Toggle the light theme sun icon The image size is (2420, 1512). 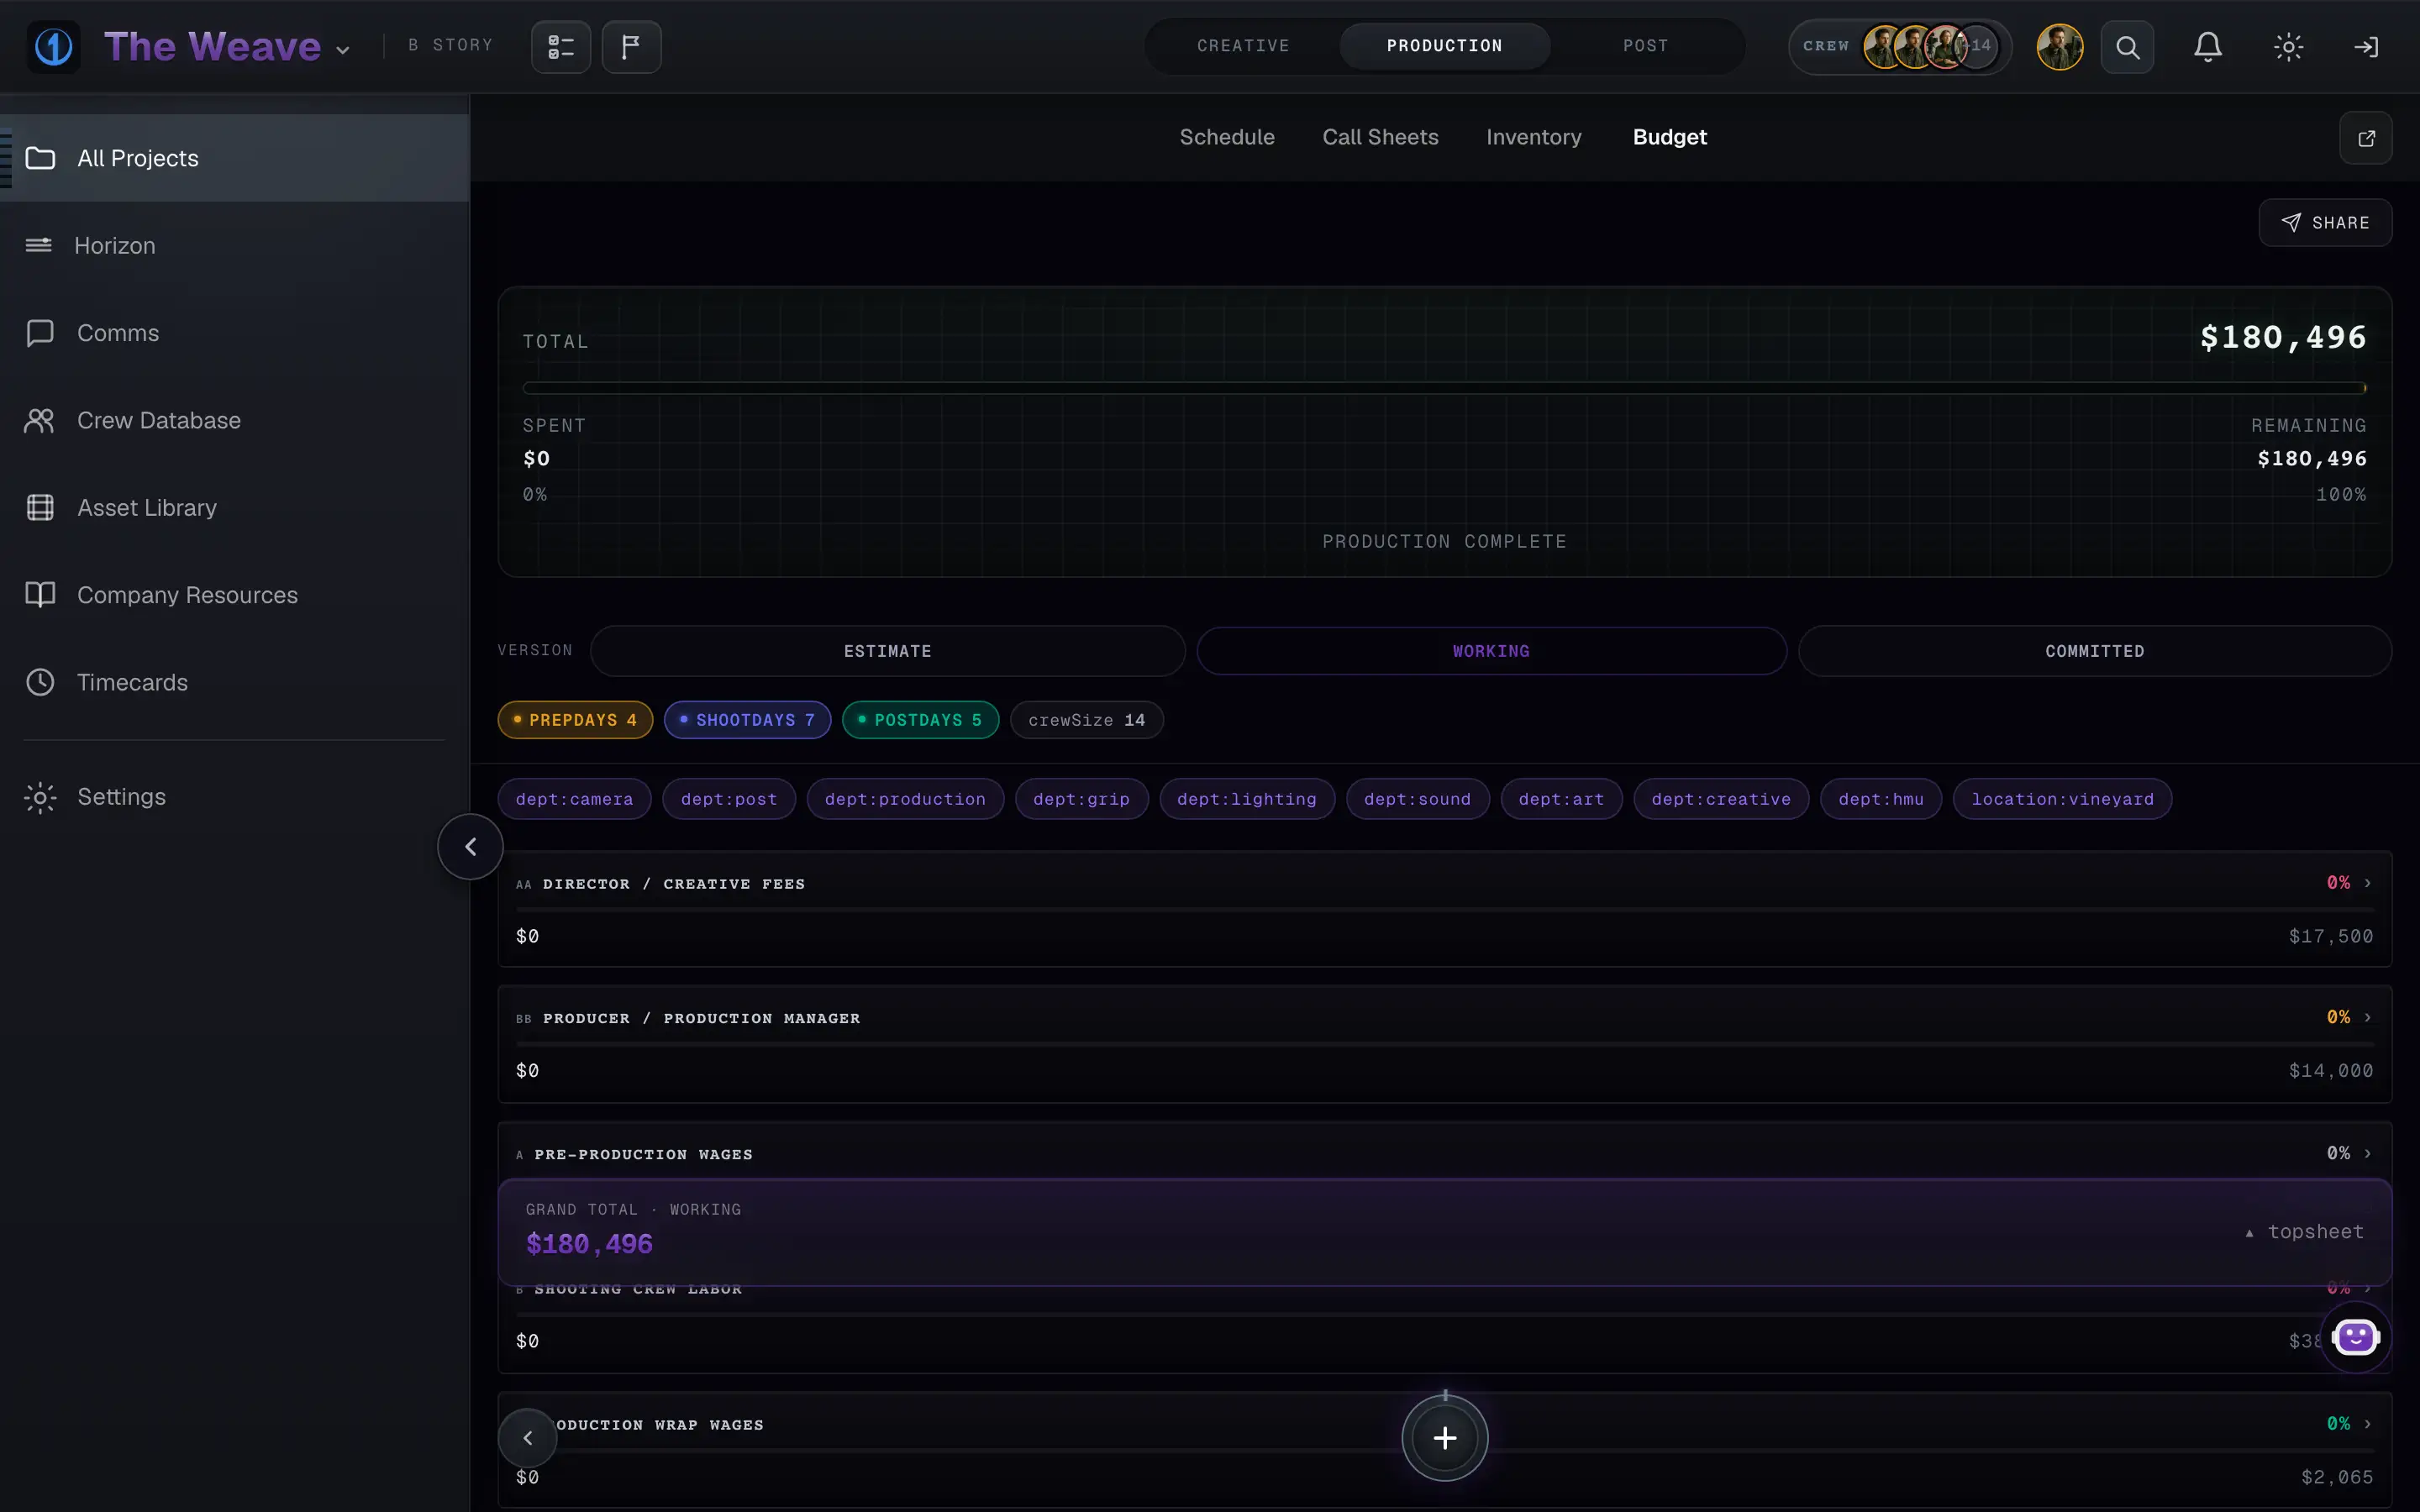(2288, 47)
